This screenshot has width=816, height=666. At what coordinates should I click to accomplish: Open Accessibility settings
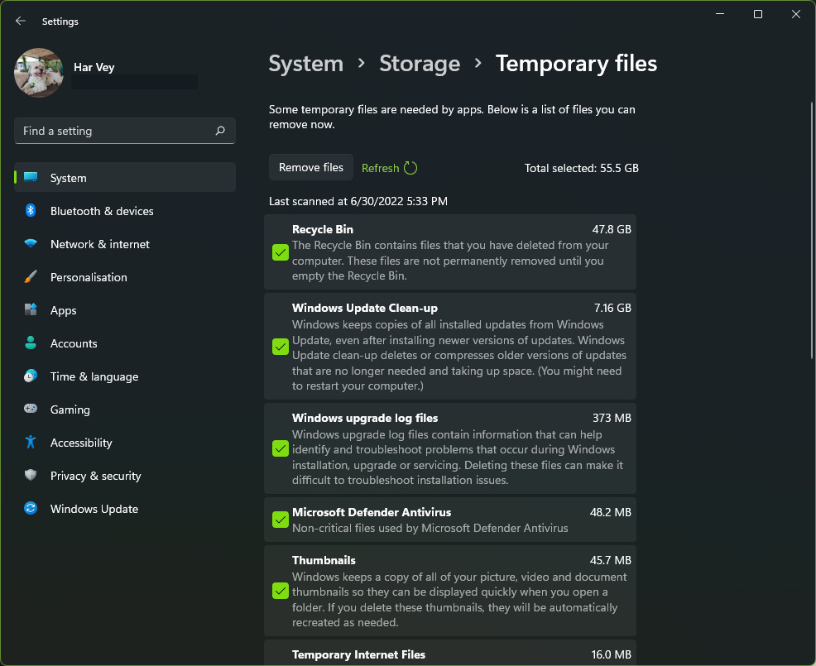tap(125, 443)
